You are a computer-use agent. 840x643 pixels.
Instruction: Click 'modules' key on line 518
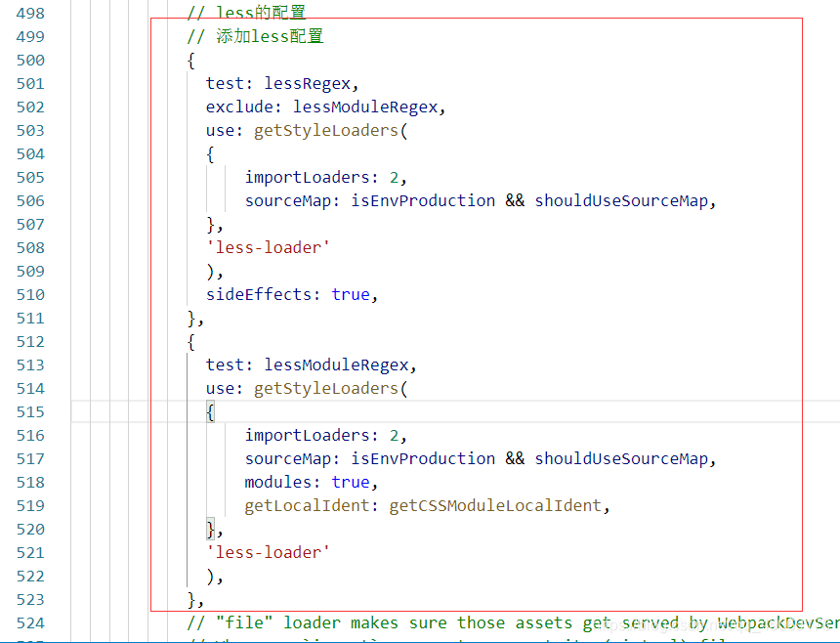278,483
